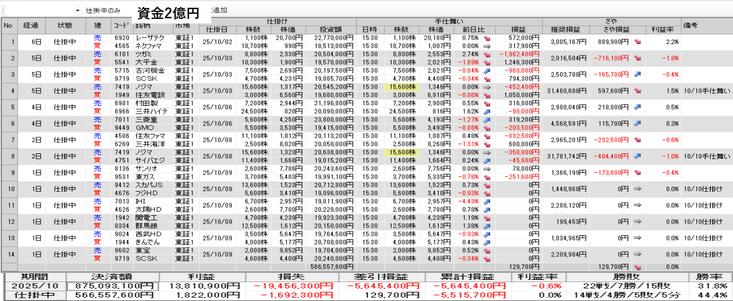Click the red arrow in the totals row さや損益
This screenshot has width=733, height=301.
tap(637, 267)
